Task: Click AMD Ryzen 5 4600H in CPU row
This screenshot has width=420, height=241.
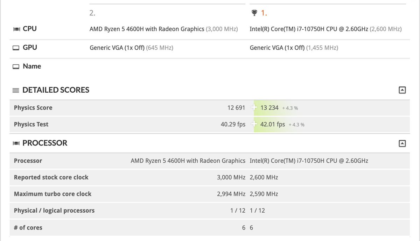Action: coord(163,29)
